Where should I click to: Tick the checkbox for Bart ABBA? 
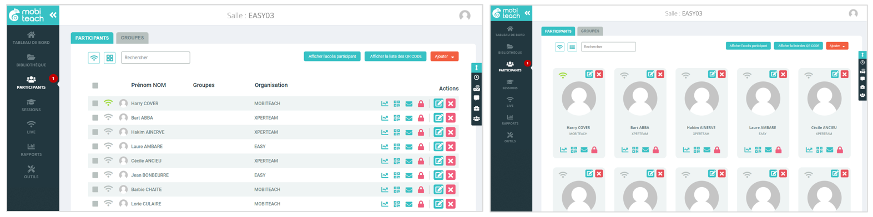tap(95, 118)
